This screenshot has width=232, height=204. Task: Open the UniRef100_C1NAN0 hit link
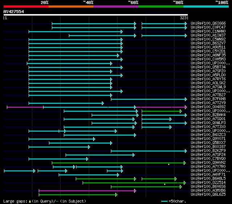coord(208,31)
